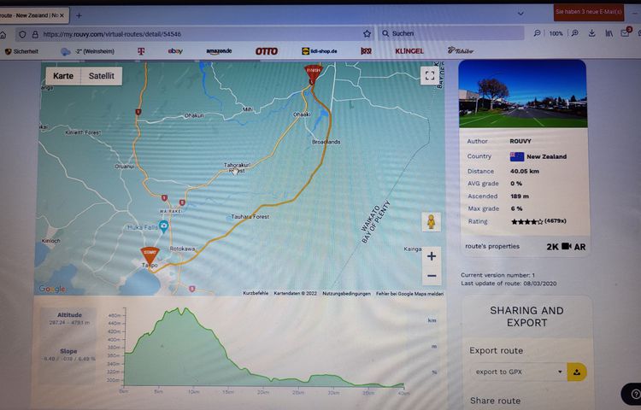Open the OTTO bookmark
The width and height of the screenshot is (641, 410).
coord(266,51)
